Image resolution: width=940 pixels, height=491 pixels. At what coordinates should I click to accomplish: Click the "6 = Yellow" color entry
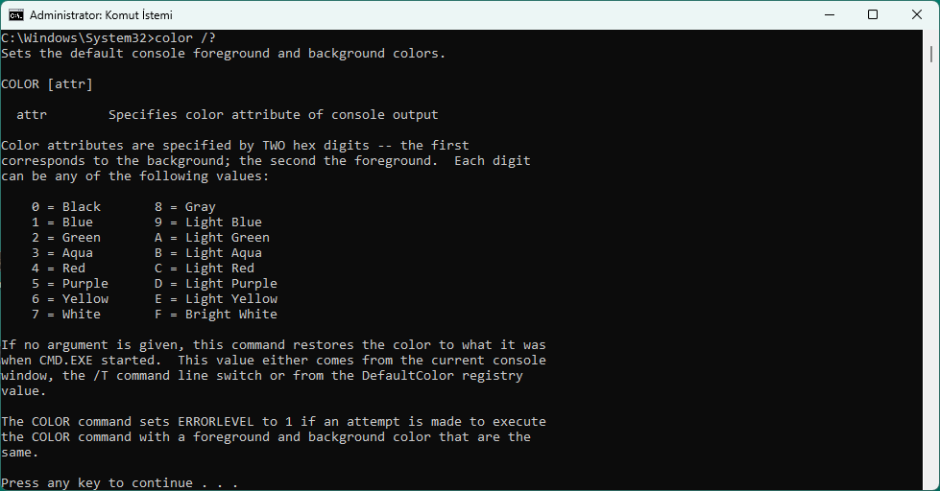(x=70, y=299)
